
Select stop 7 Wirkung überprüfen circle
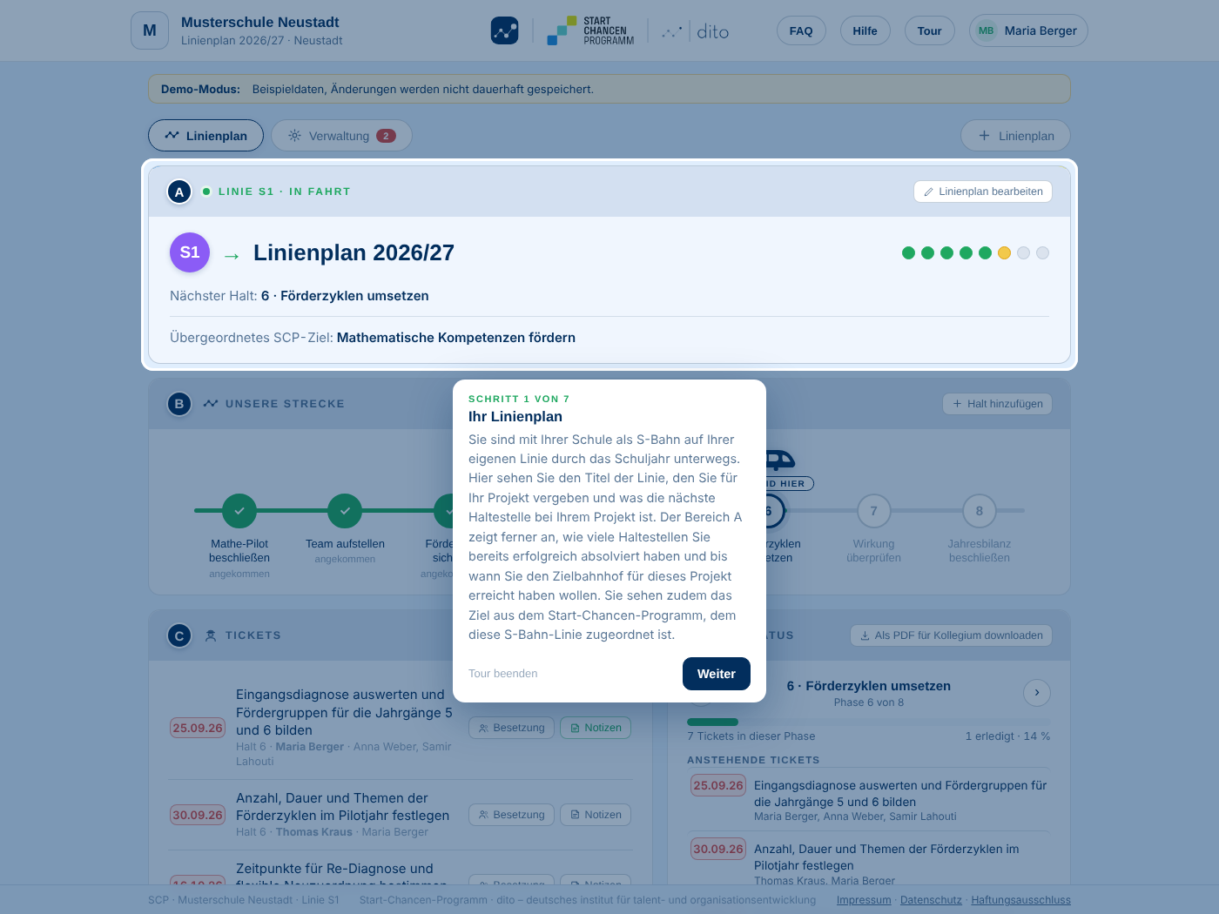coord(874,511)
